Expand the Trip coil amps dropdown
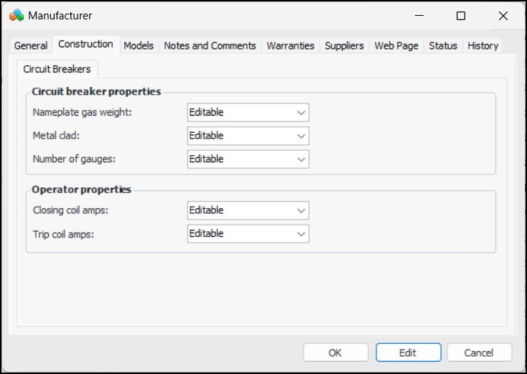This screenshot has height=374, width=527. [x=248, y=234]
